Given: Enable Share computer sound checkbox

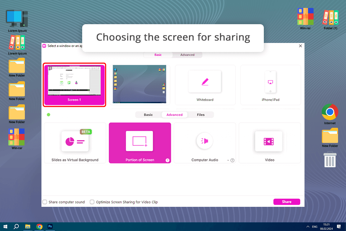Looking at the screenshot, I should coord(45,202).
